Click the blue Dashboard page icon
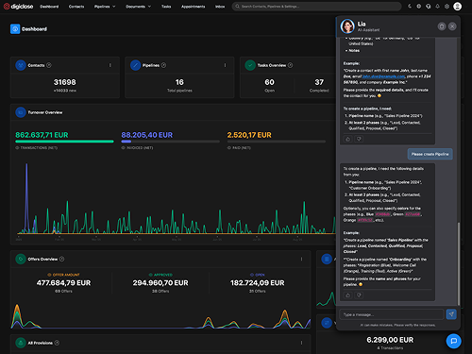Screen dimensions: 472x354 (15, 29)
